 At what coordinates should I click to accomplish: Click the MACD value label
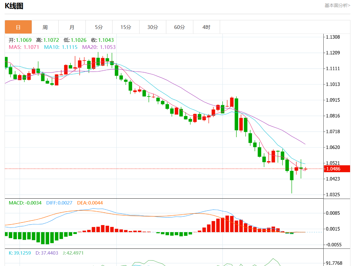25,203
